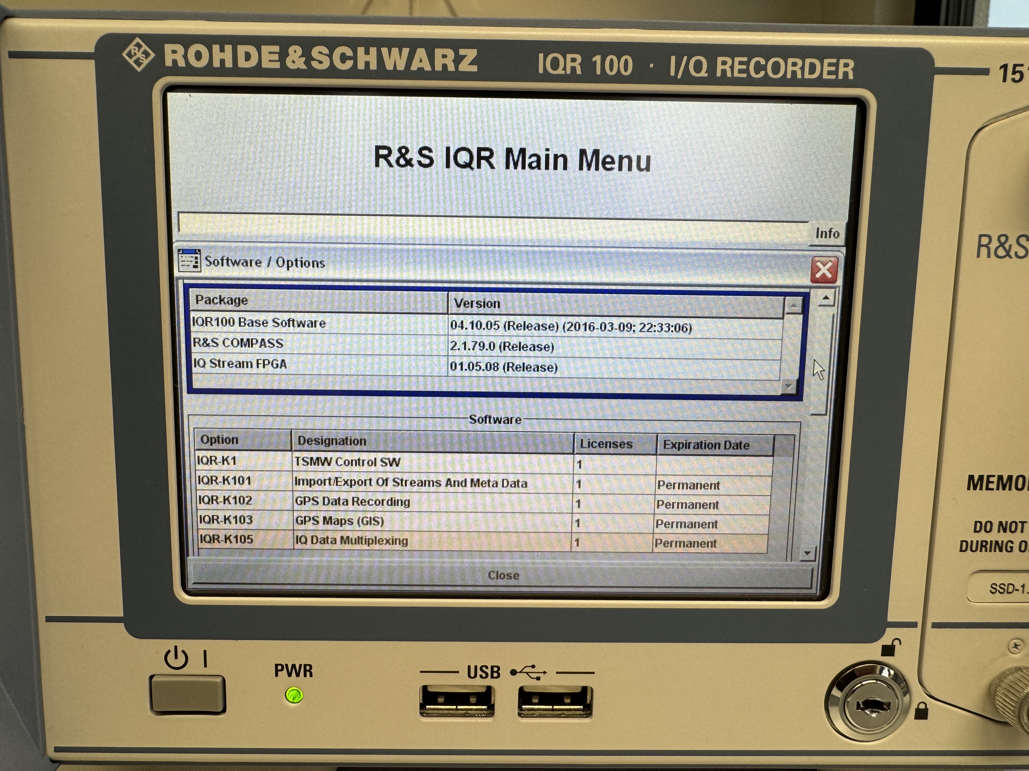The height and width of the screenshot is (771, 1029).
Task: Select the IQR-K105 option row
Action: (483, 542)
